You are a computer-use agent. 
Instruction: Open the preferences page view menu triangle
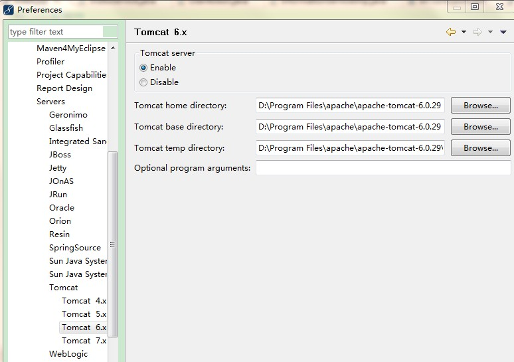tap(503, 32)
